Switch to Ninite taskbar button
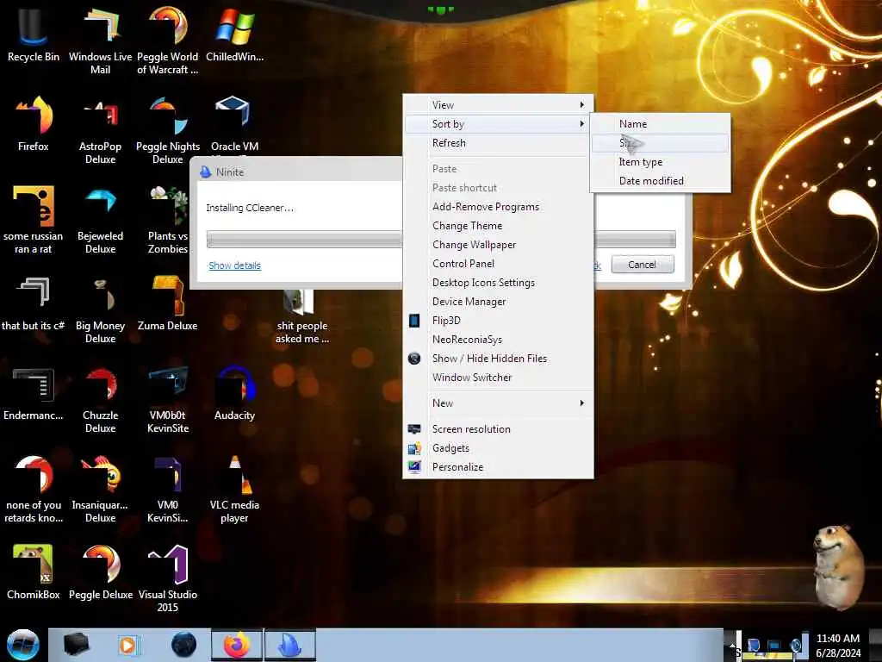The width and height of the screenshot is (882, 662). [x=290, y=645]
